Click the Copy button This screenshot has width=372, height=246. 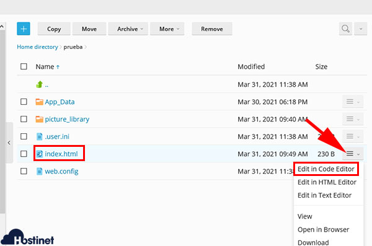coord(54,29)
